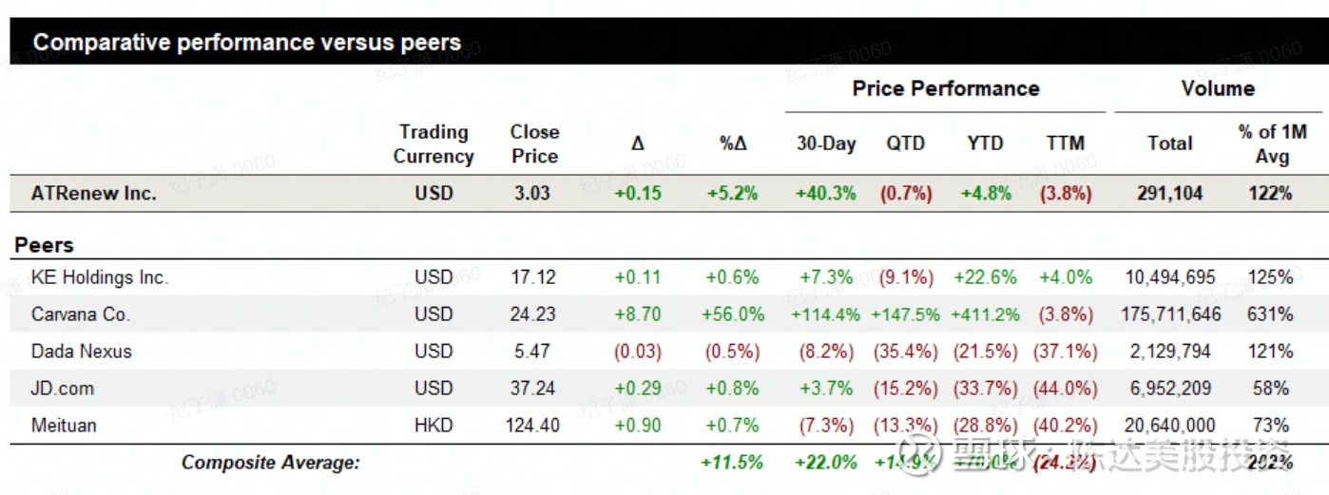Select the Meituan row name
Viewport: 1329px width, 495px height.
64,426
